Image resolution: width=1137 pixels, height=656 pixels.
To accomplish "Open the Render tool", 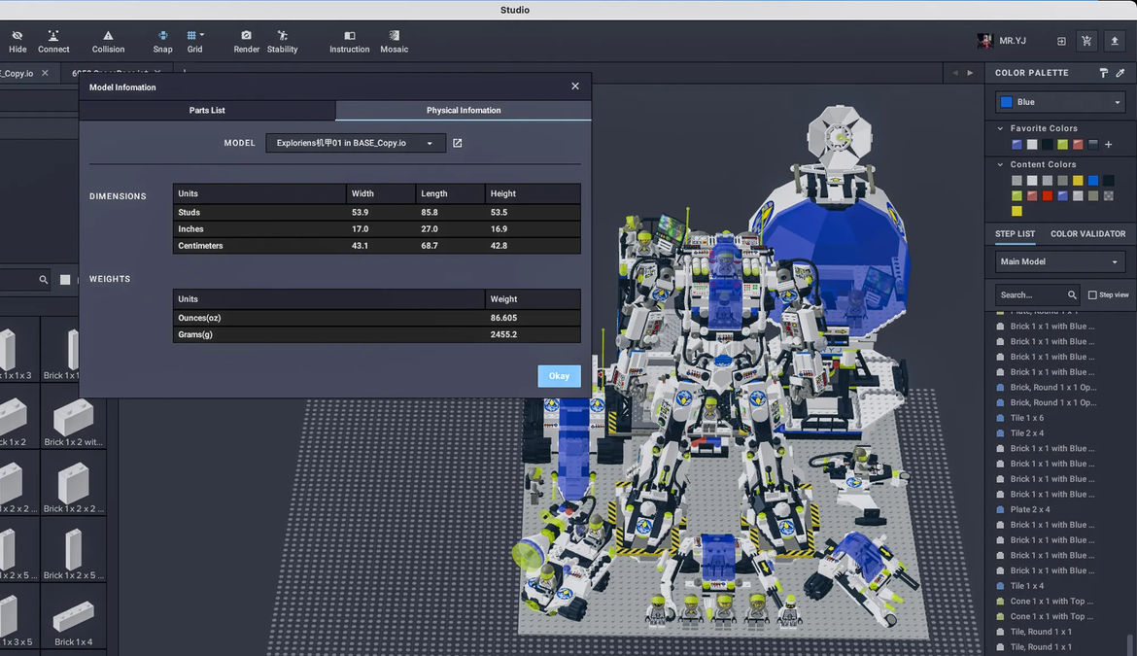I will pyautogui.click(x=247, y=41).
